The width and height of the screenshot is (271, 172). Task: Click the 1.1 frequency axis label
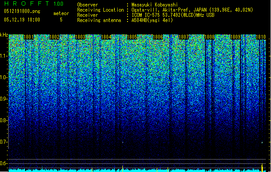tap(4, 56)
